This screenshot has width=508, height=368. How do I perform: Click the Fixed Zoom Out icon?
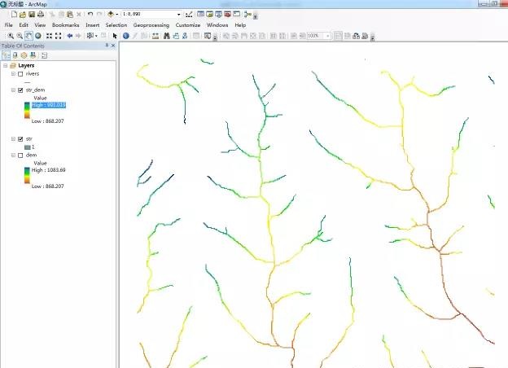[59, 36]
